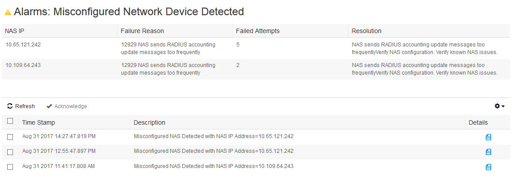Click the Description column header
The width and height of the screenshot is (516, 181).
point(149,122)
